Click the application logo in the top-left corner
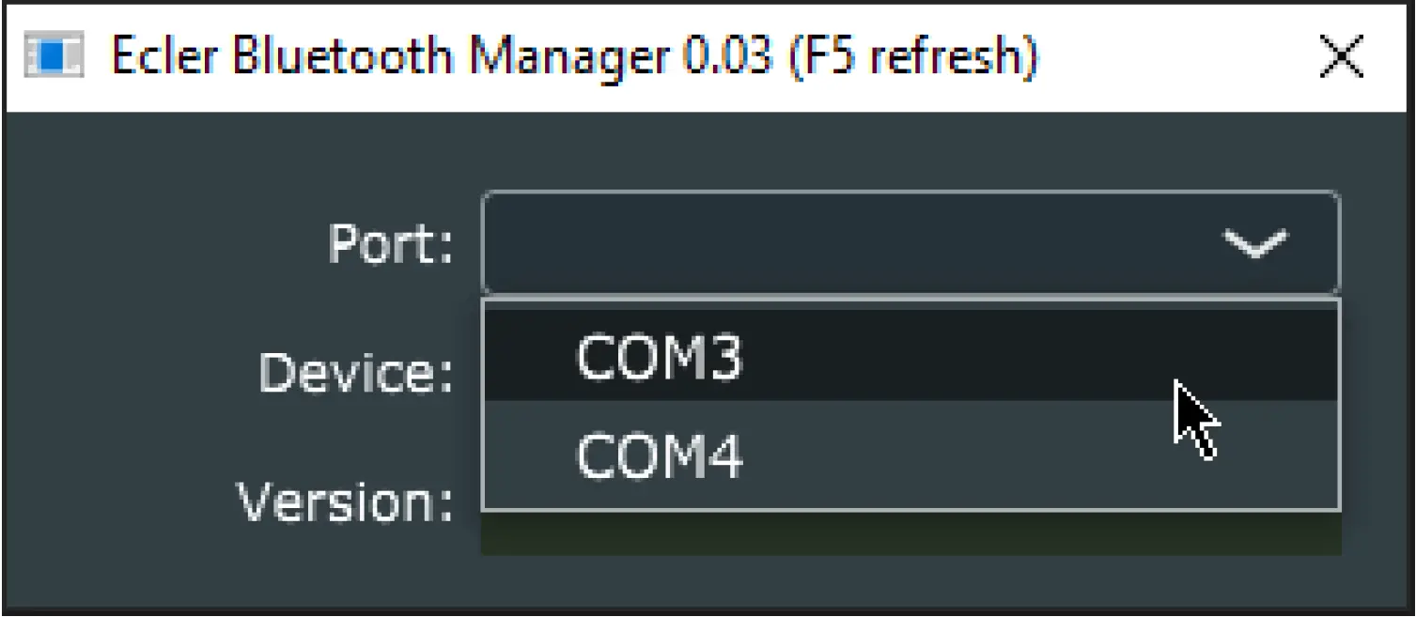The width and height of the screenshot is (1416, 617). [52, 54]
